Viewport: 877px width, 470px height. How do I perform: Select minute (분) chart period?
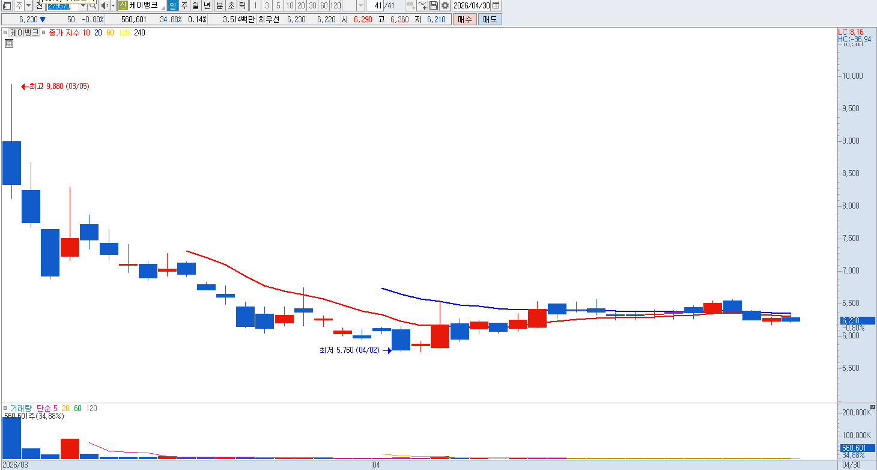click(x=219, y=5)
